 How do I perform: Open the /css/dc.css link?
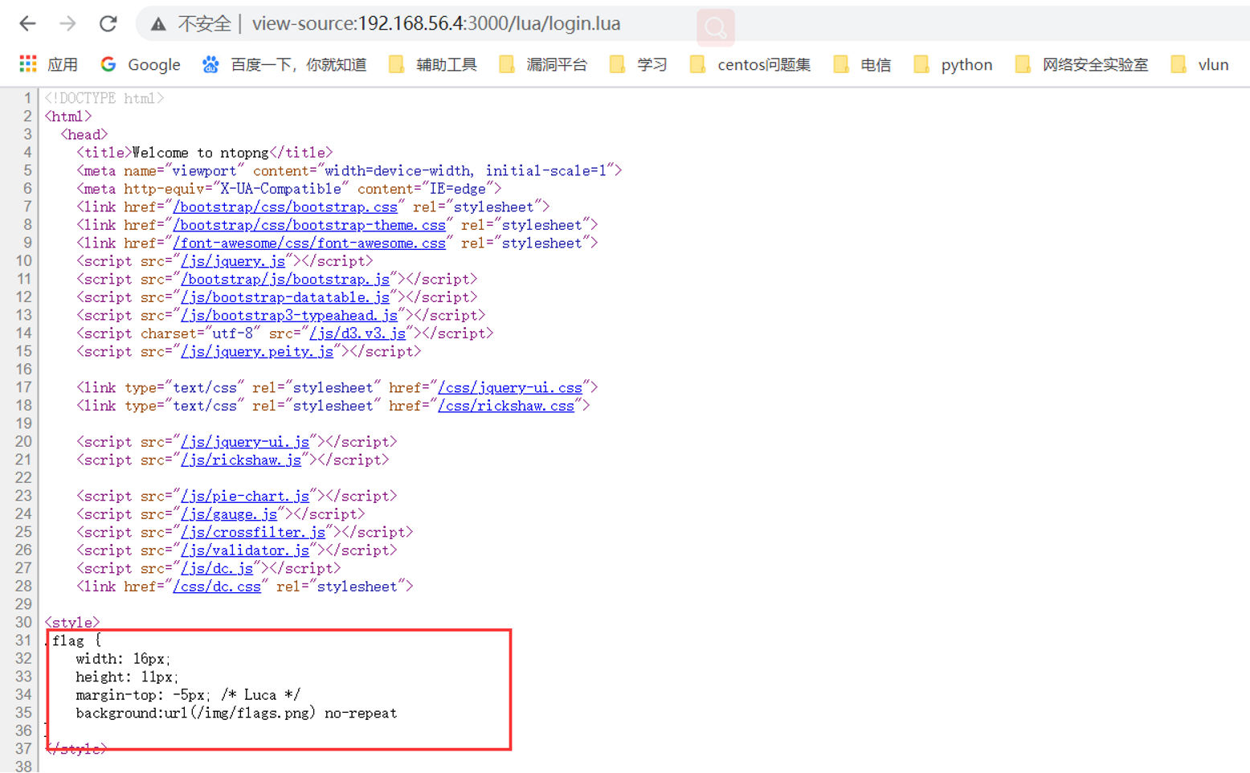pos(217,587)
